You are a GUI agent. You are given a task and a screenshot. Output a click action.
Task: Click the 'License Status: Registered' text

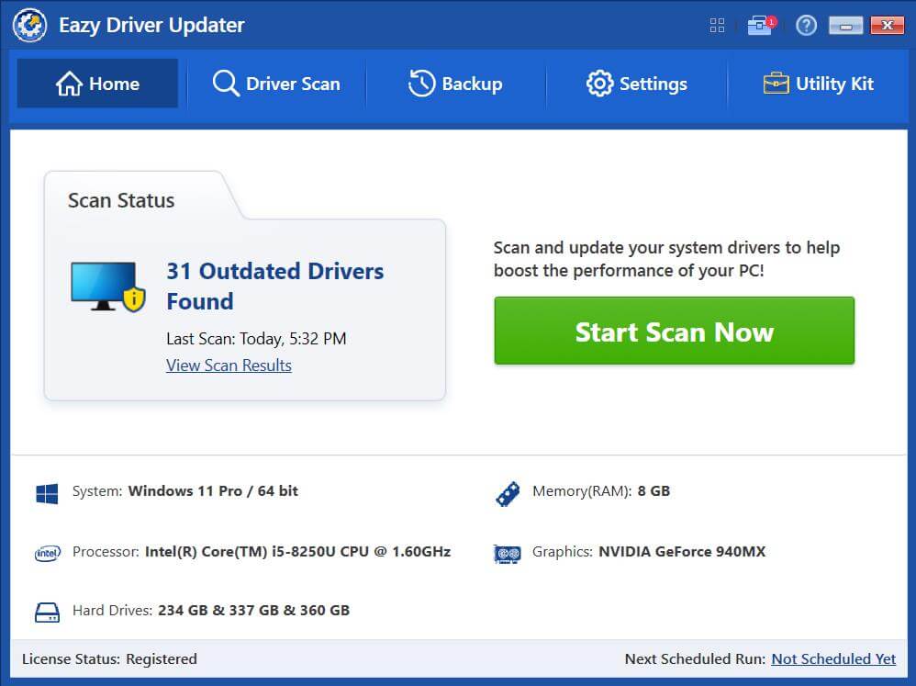[109, 658]
